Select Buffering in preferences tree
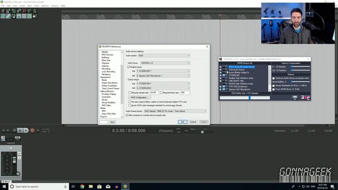Viewport: 338px width, 190px height. coord(106,58)
